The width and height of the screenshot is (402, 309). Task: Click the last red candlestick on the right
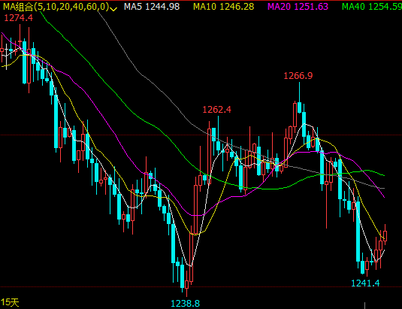[x=385, y=235]
